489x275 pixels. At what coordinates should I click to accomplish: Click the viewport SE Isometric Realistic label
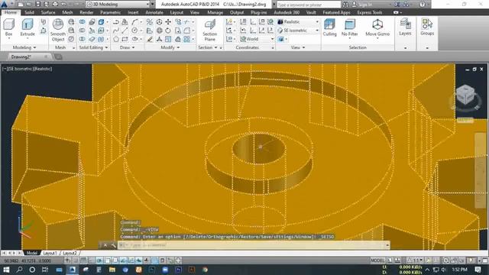click(28, 69)
